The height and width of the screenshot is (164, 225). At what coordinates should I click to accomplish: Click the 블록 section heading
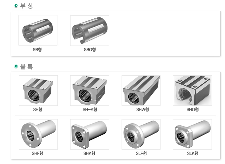[27, 67]
